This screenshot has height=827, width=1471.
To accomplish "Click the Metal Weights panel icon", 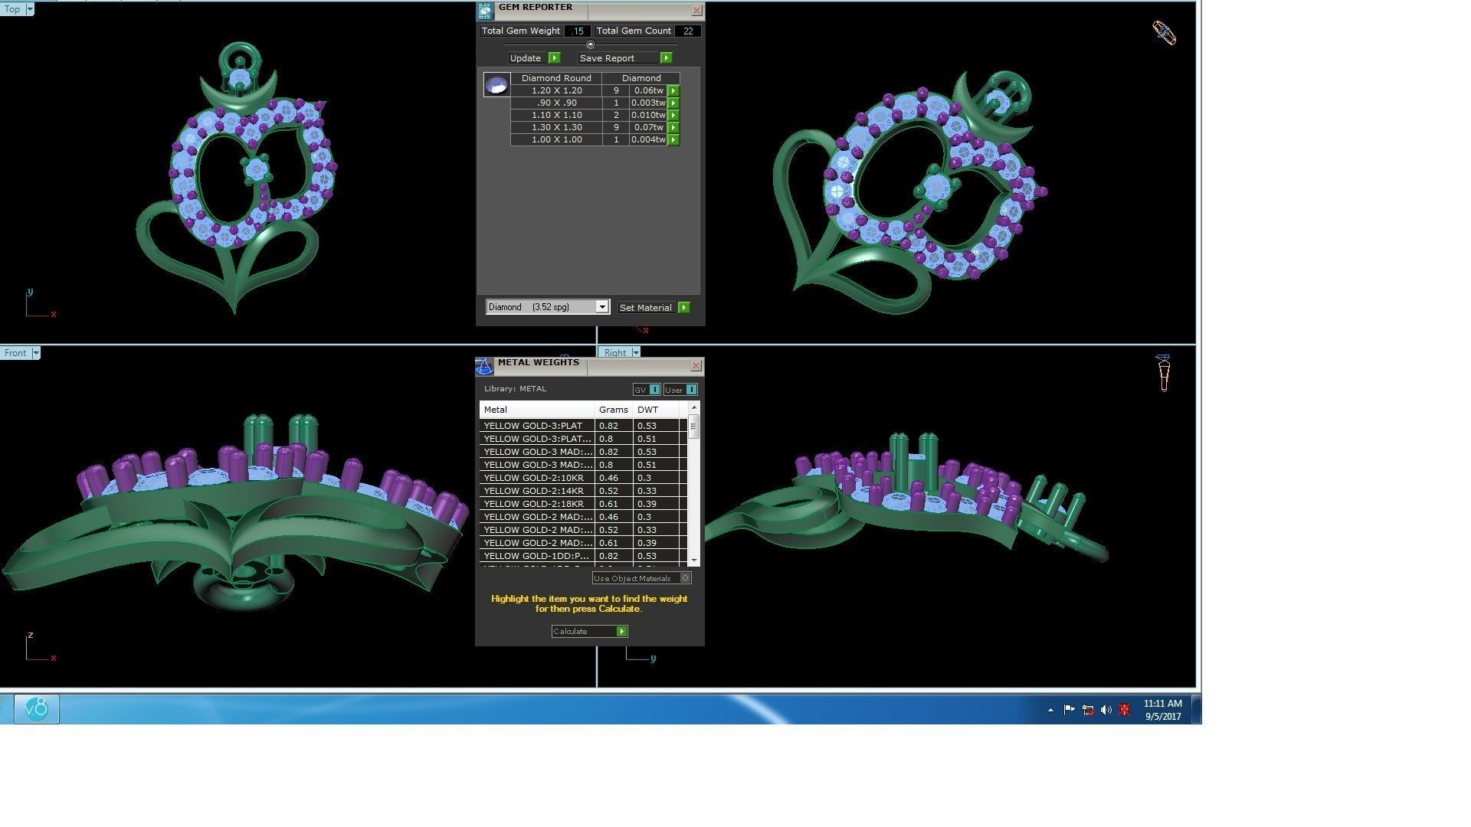I will (x=484, y=367).
